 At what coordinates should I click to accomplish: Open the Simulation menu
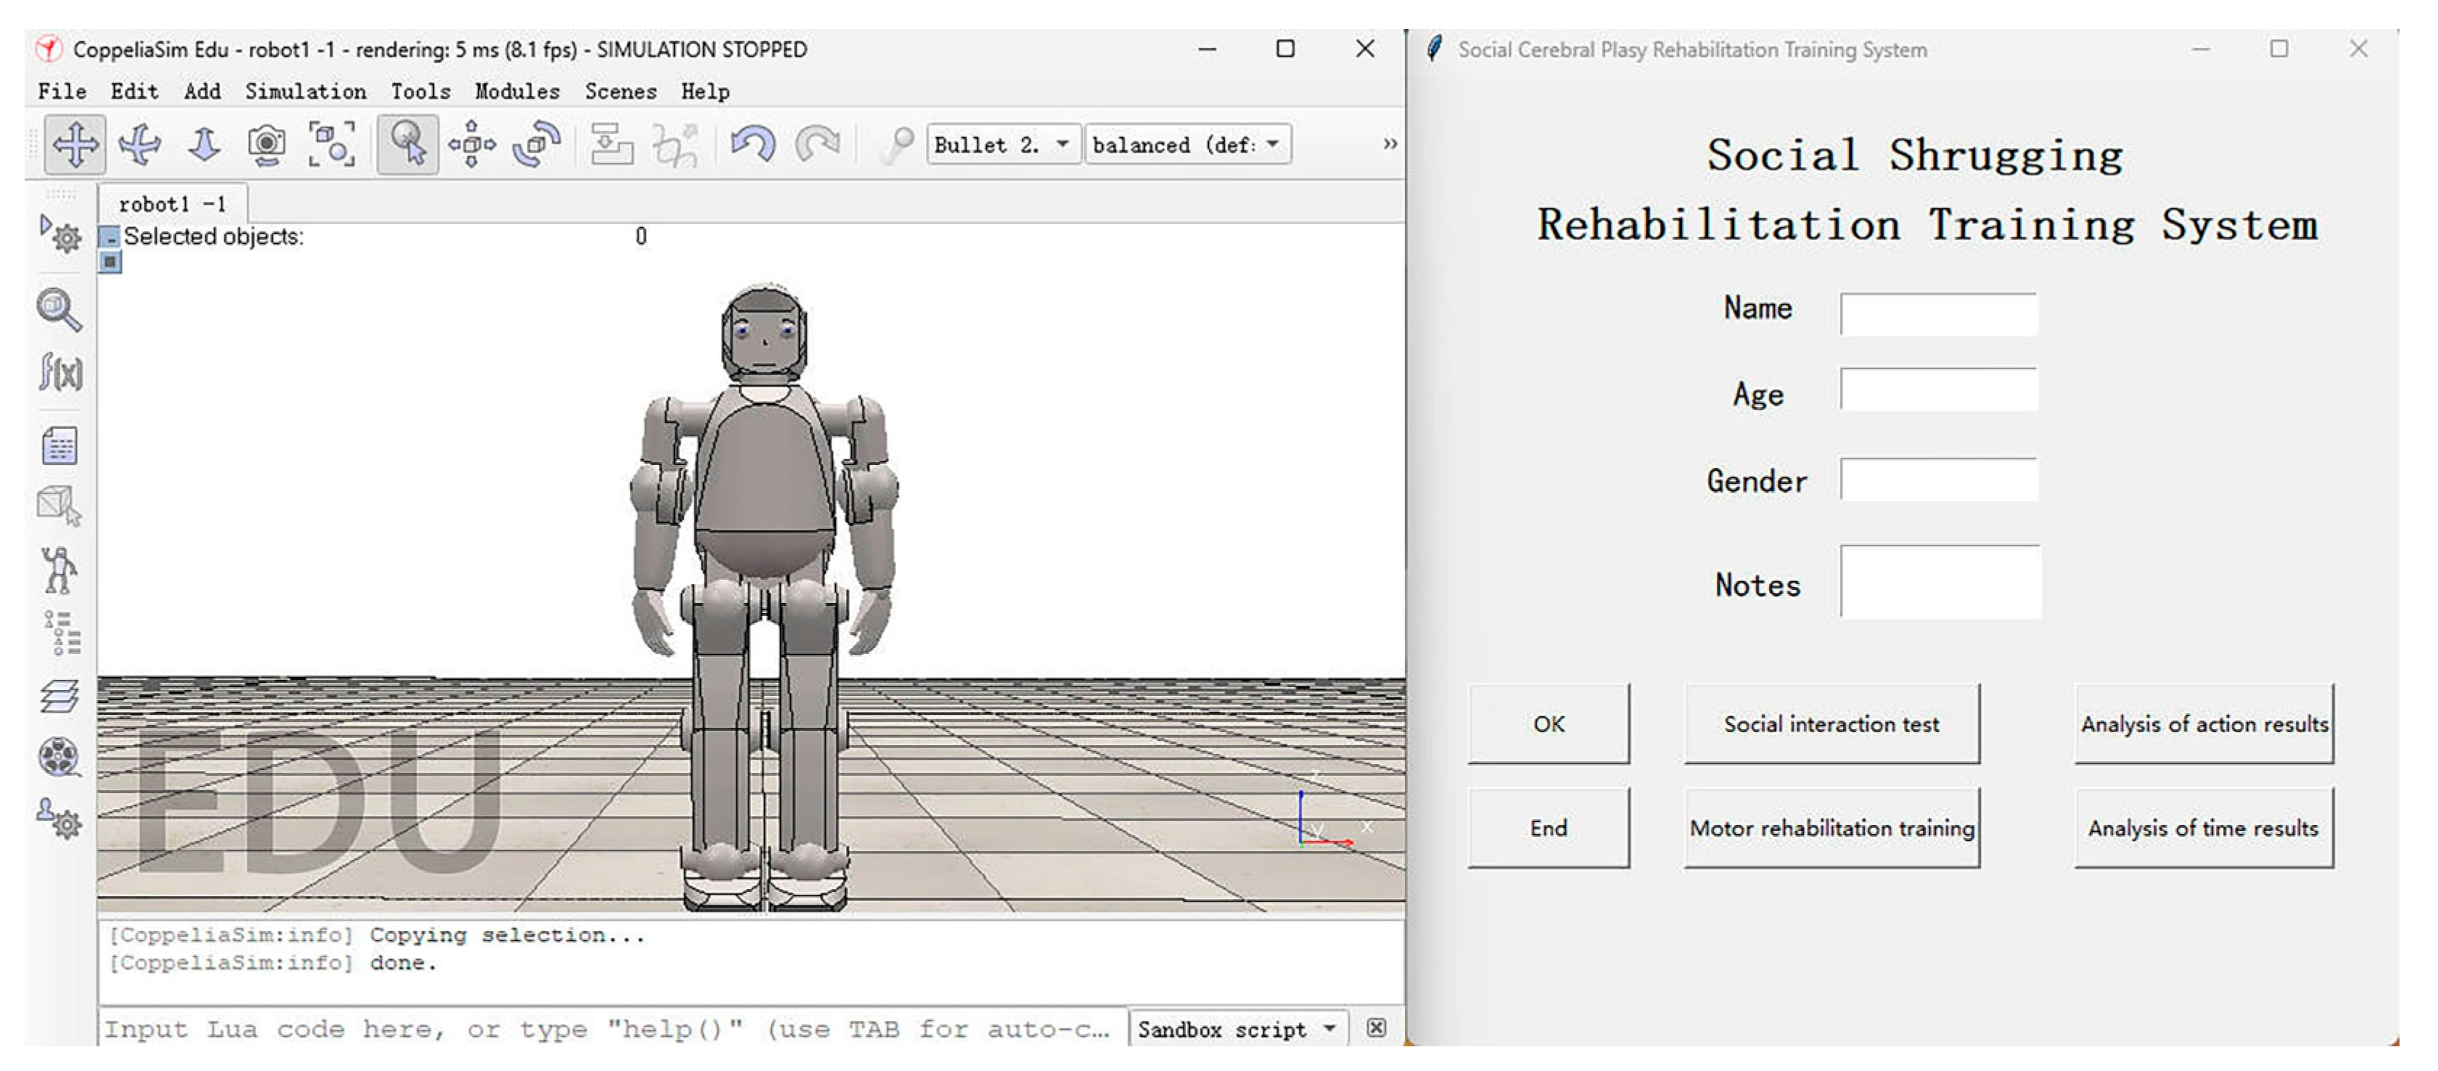coord(305,91)
